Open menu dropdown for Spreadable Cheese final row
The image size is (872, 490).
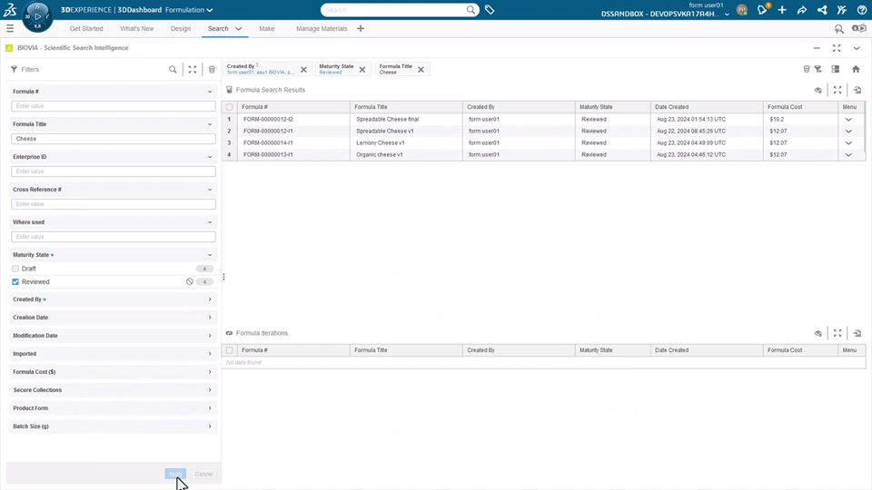click(848, 120)
